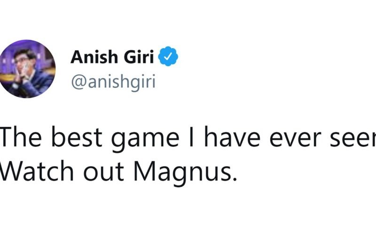376x235 pixels.
Task: Click the truncated word at the tweet's right edge
Action: (356, 140)
